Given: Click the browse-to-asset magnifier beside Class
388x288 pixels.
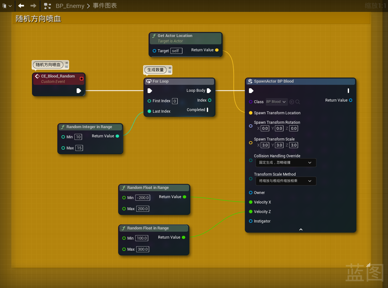Looking at the screenshot, I should (x=297, y=102).
